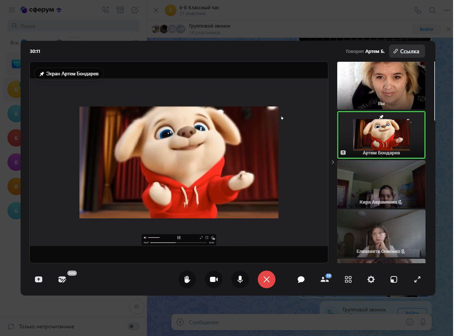Viewport: 456px width, 336px height.
Task: Seek in the shared video progress bar
Action: point(178,243)
